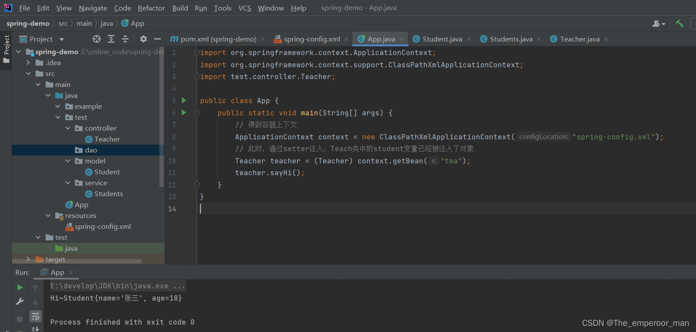Click the Expand All icon in Project panel
Viewport: 696px width, 332px height.
click(x=111, y=39)
